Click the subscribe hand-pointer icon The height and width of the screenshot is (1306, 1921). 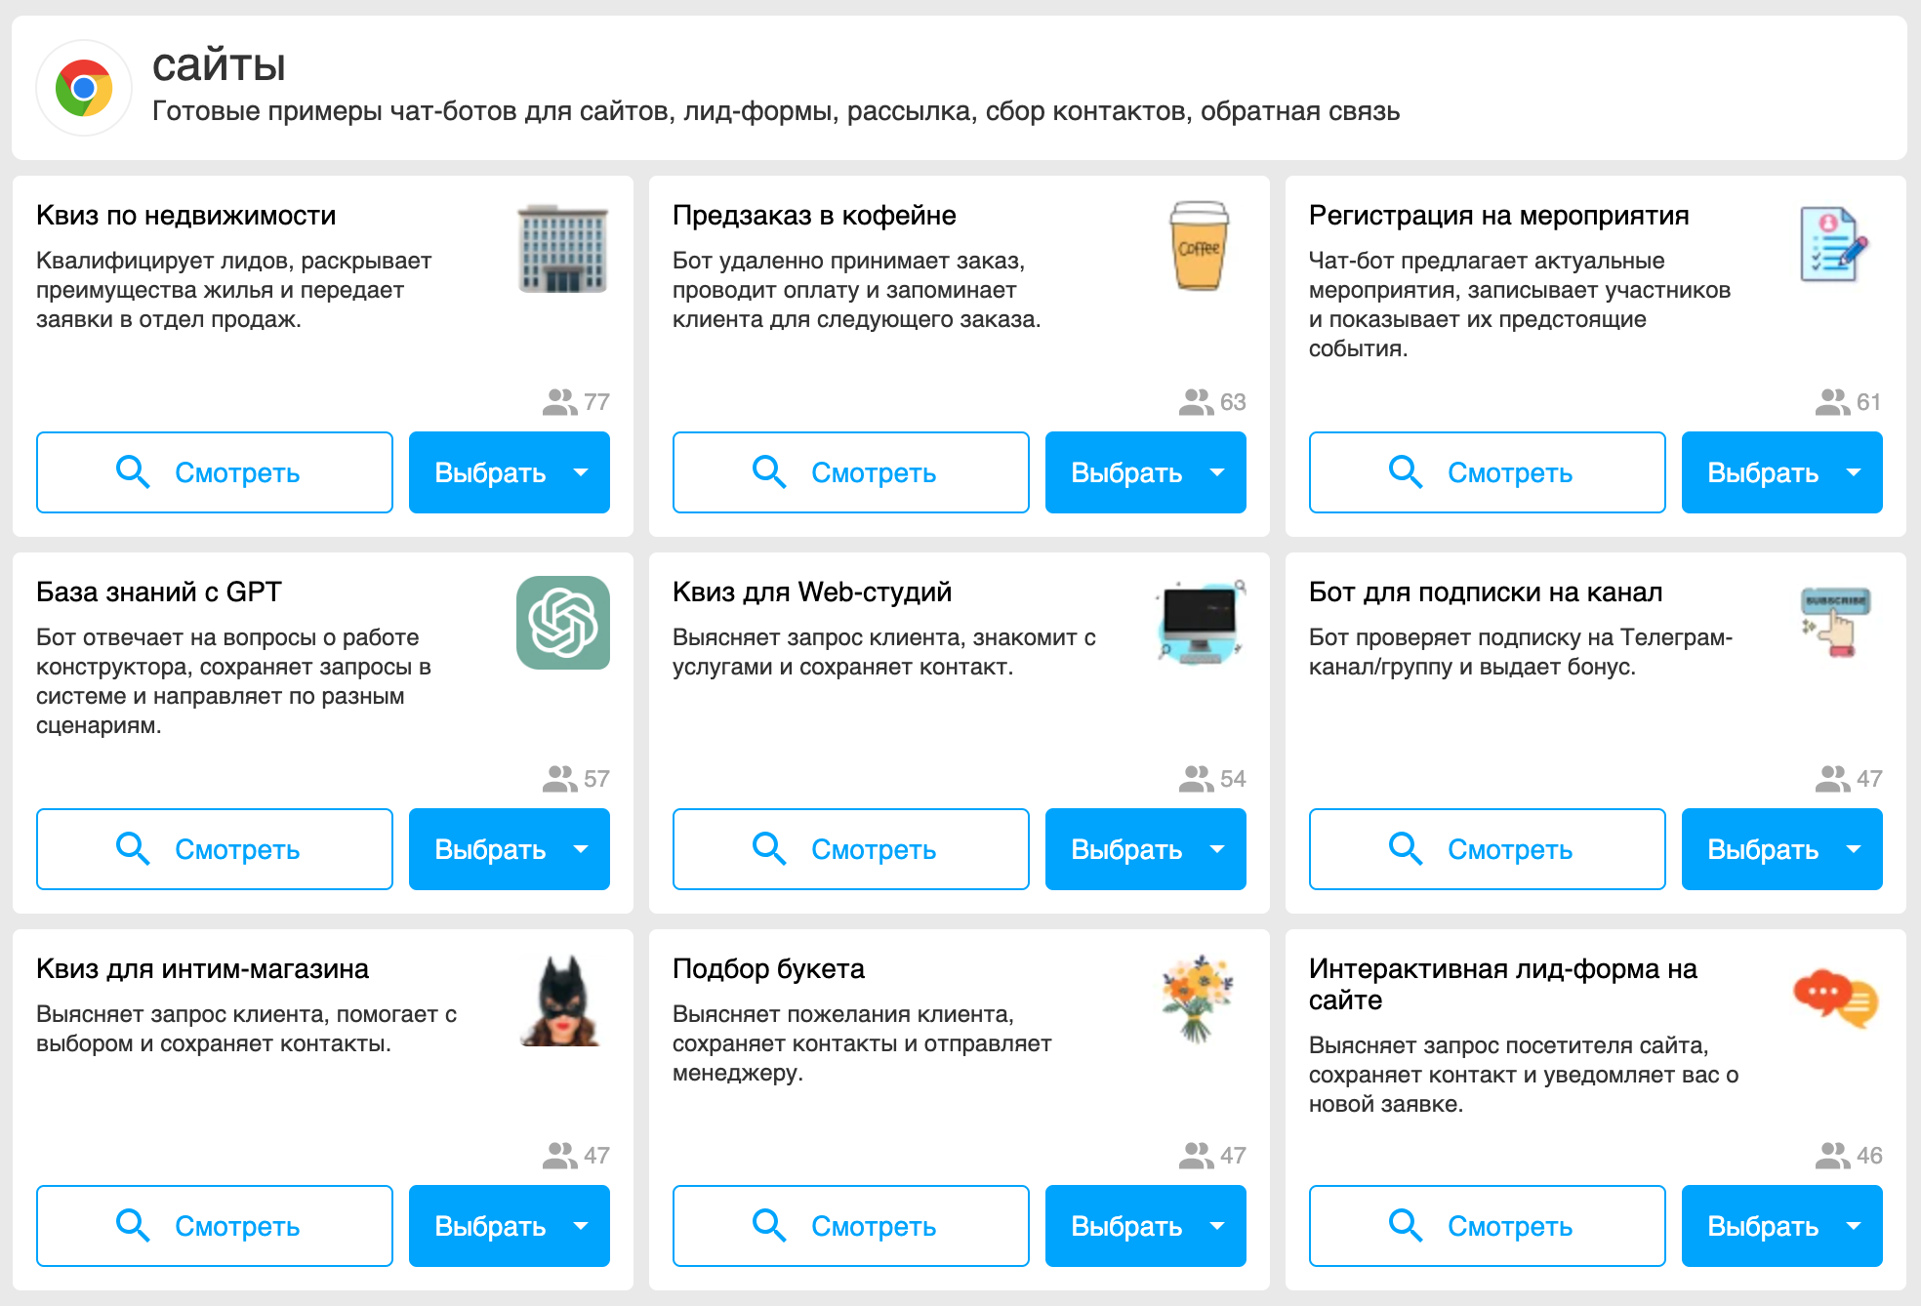pos(1835,621)
